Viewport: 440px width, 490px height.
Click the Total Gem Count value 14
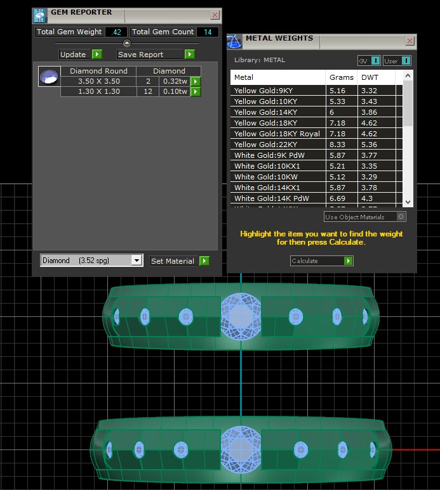pyautogui.click(x=208, y=32)
